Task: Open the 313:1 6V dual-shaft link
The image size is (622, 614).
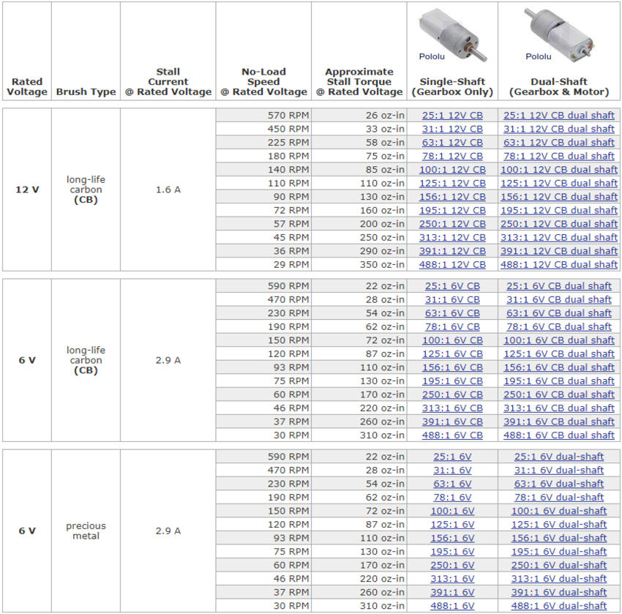Action: [x=559, y=579]
